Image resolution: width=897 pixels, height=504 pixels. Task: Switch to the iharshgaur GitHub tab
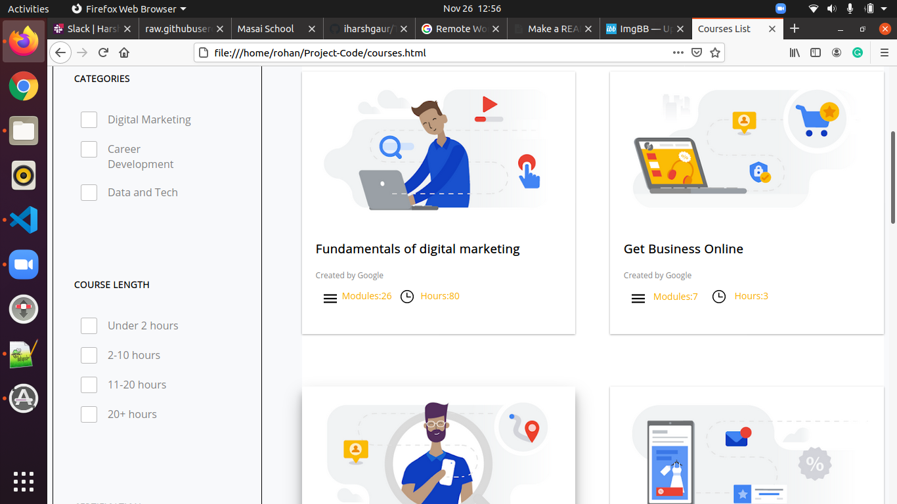point(369,29)
